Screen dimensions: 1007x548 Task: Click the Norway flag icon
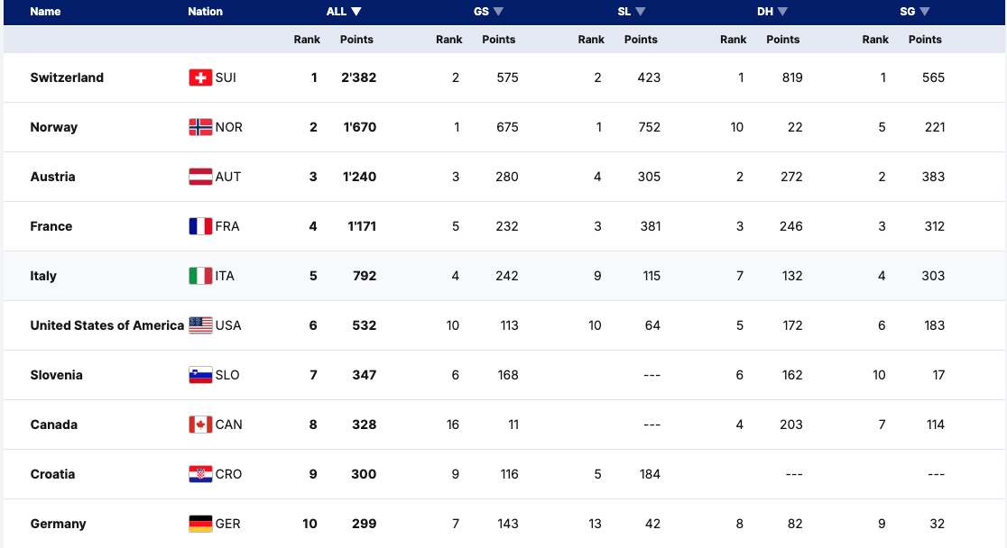coord(200,127)
